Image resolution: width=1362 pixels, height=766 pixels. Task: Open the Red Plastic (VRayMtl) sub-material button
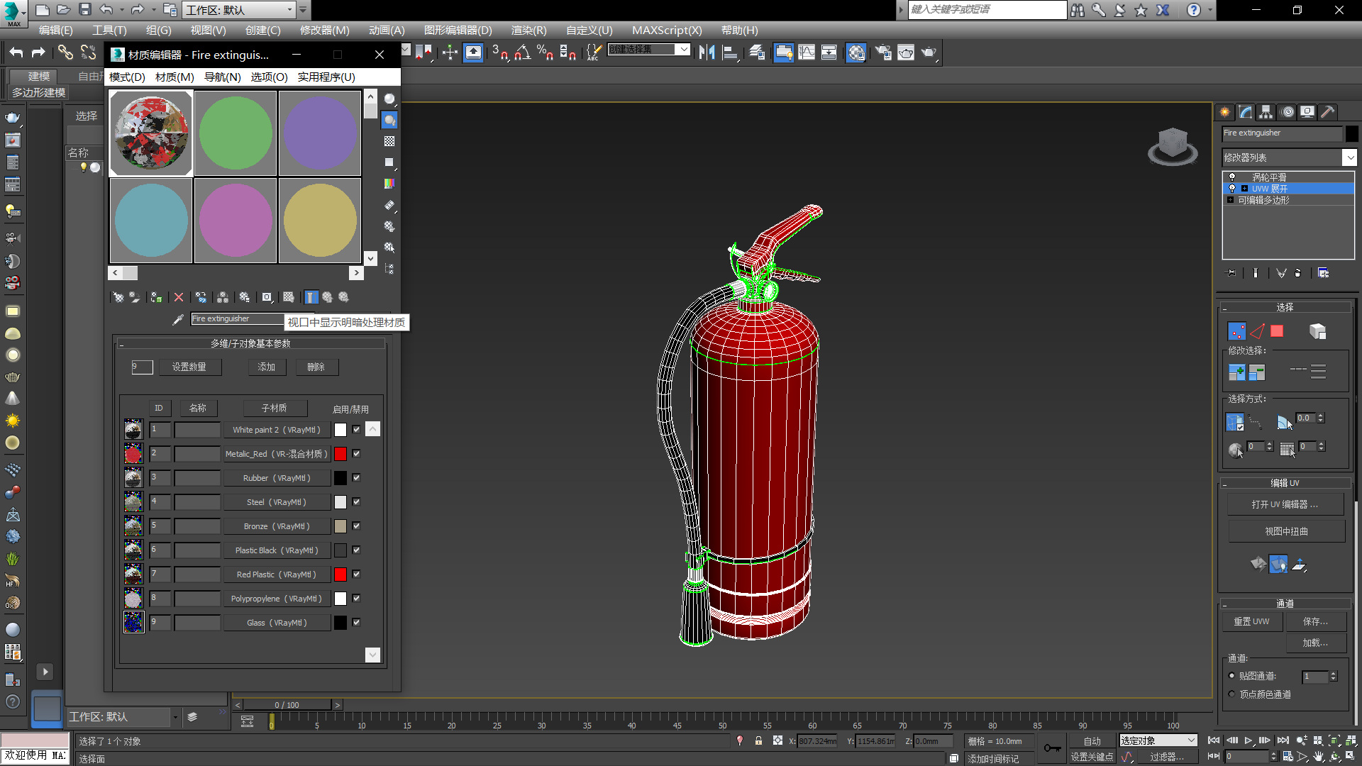click(277, 574)
